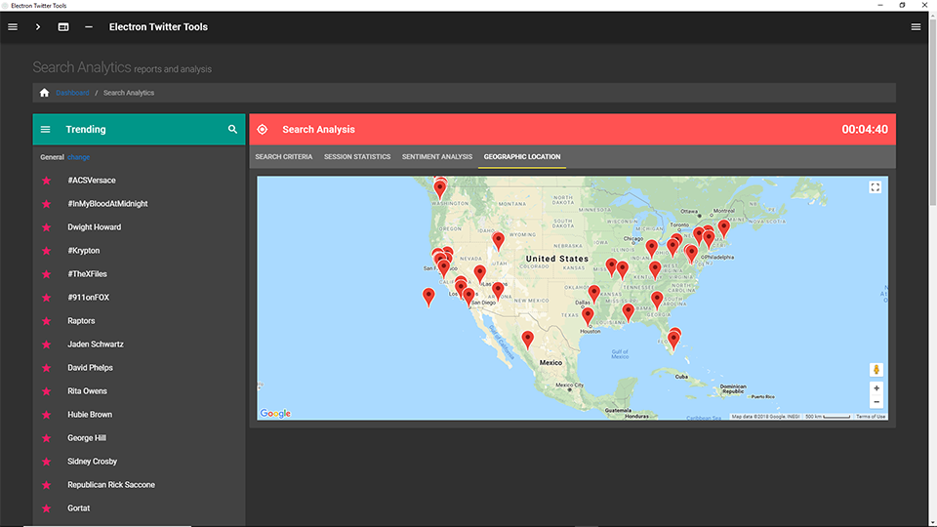This screenshot has height=527, width=937.
Task: Click the Google logo on the map
Action: pyautogui.click(x=275, y=414)
